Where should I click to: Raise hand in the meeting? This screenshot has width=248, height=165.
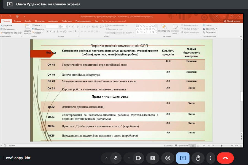[x=198, y=158]
